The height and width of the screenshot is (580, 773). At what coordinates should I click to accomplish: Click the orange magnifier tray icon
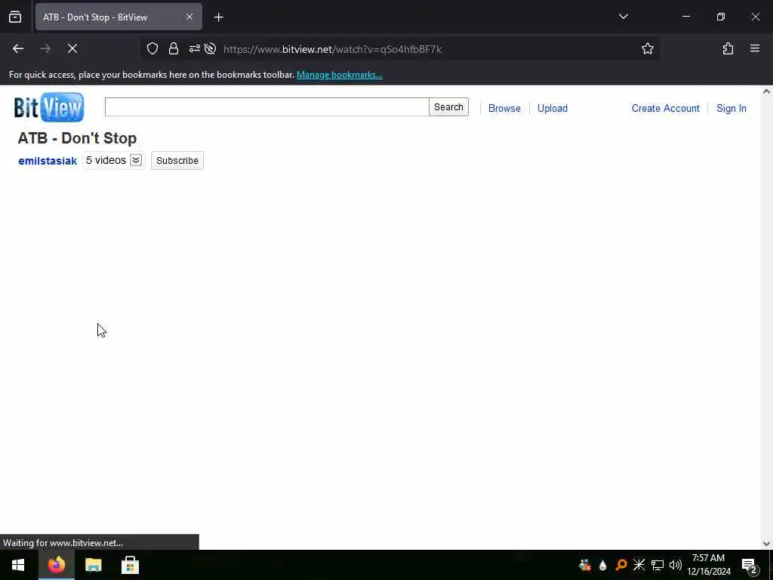621,565
